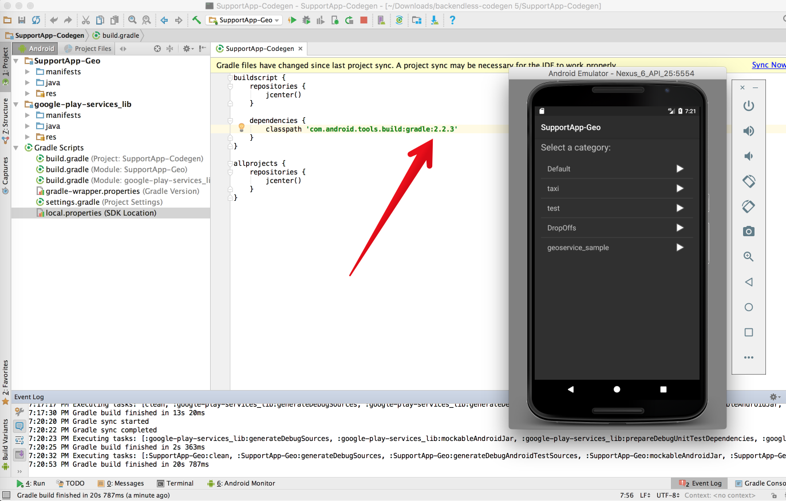Image resolution: width=786 pixels, height=501 pixels.
Task: Expand res under google-play-services_lib
Action: pos(27,137)
